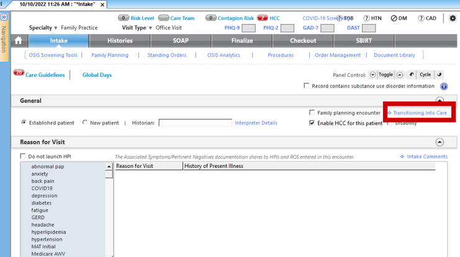Viewport: 460px width, 257px height.
Task: Close the Intake encounter tab
Action: (102, 5)
